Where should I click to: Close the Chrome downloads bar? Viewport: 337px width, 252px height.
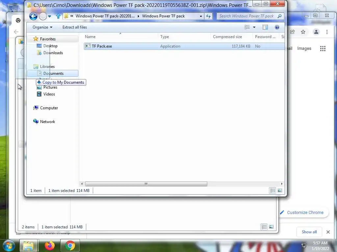328,232
